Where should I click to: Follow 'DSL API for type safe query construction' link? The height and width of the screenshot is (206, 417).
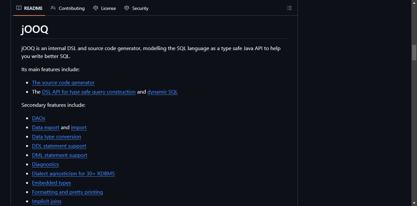(x=89, y=92)
